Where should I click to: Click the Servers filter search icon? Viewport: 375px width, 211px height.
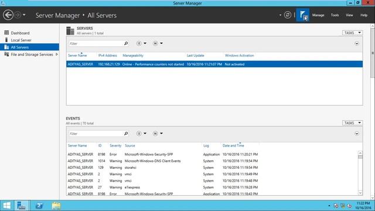point(126,43)
